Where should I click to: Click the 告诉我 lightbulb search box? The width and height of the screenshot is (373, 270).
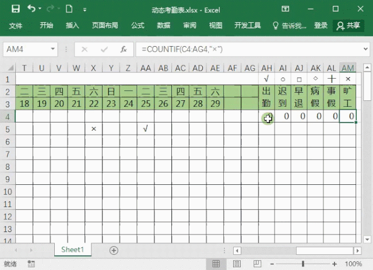[x=289, y=26]
